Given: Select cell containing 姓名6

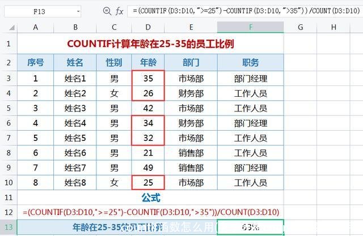Looking at the screenshot, I should (75, 153).
